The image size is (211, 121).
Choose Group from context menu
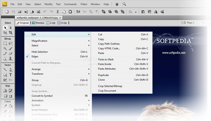pos(58,80)
